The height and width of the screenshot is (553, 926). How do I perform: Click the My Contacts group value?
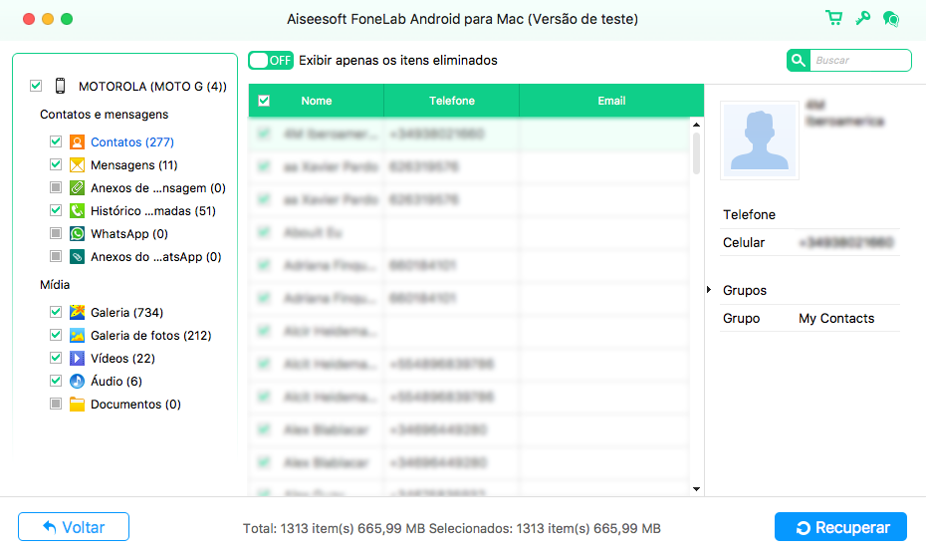(836, 319)
